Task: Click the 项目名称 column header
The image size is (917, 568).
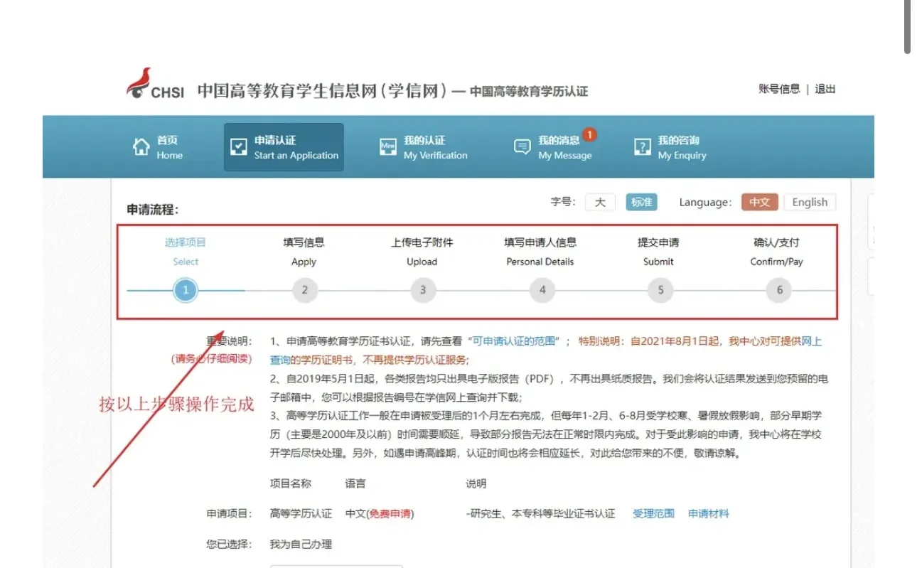Action: (291, 483)
